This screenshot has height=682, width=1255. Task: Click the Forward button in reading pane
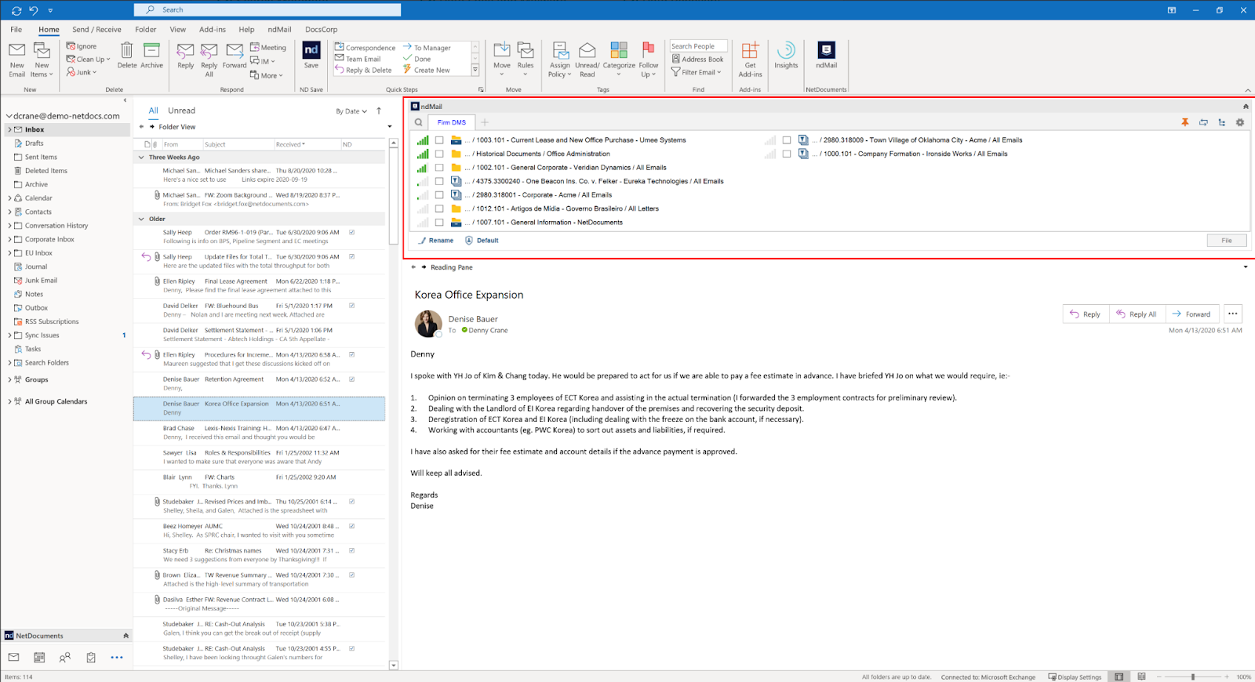1191,314
